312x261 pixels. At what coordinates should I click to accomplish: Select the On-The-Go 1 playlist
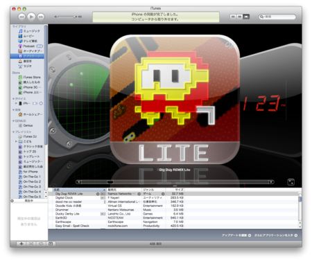30,177
